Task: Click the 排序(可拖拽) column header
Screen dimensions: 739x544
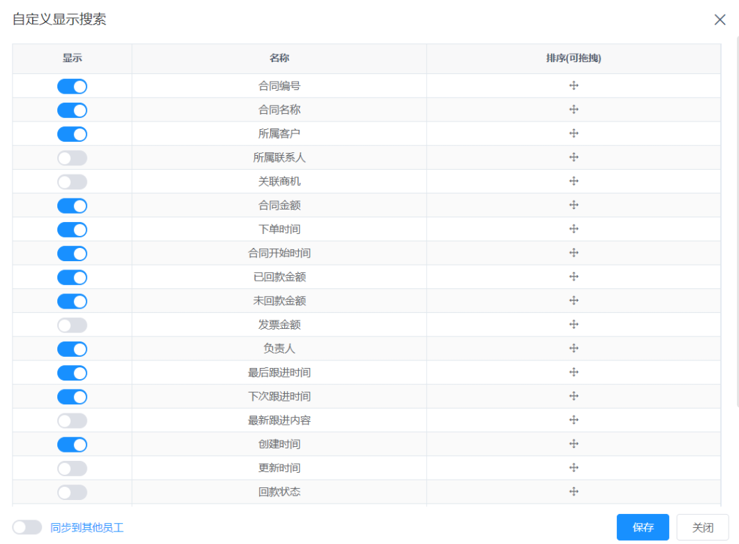Action: [573, 58]
